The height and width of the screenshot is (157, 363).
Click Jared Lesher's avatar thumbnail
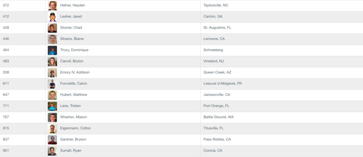click(52, 17)
